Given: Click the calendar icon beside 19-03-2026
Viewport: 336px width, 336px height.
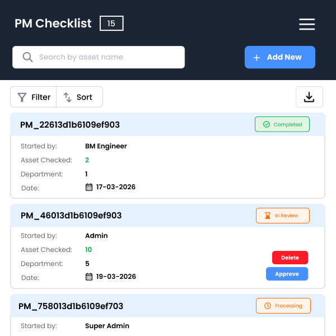Looking at the screenshot, I should click(x=88, y=277).
